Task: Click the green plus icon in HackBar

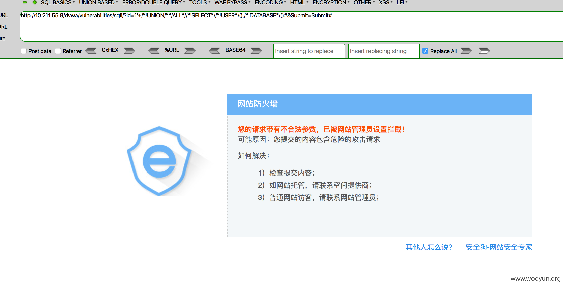Action: coord(35,2)
